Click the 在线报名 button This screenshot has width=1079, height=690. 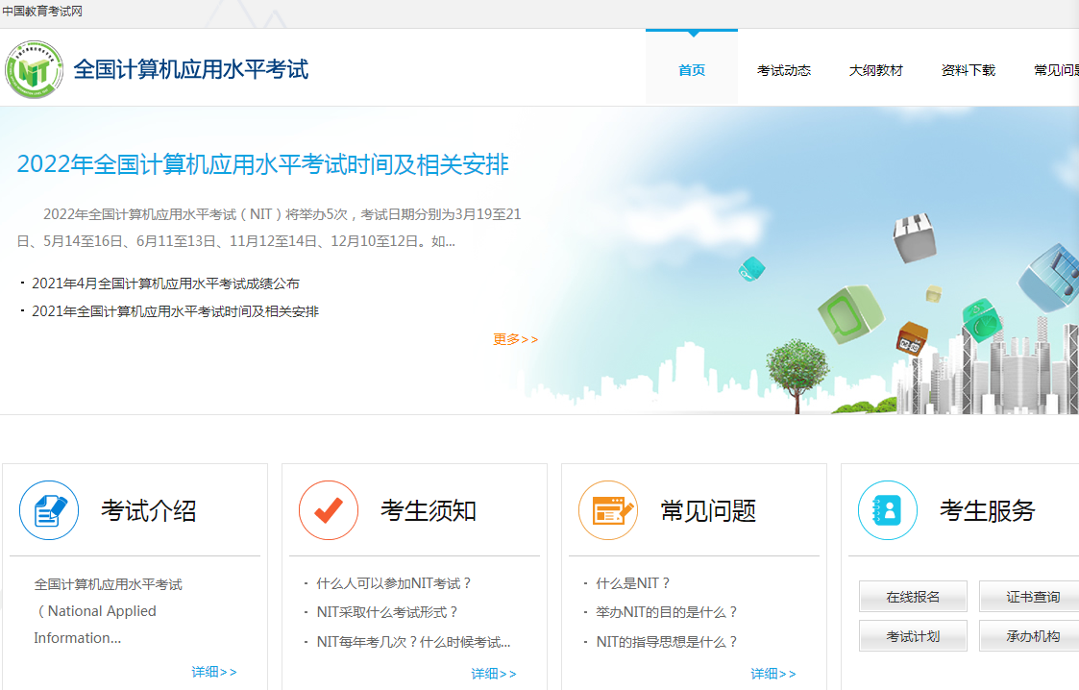pos(913,597)
